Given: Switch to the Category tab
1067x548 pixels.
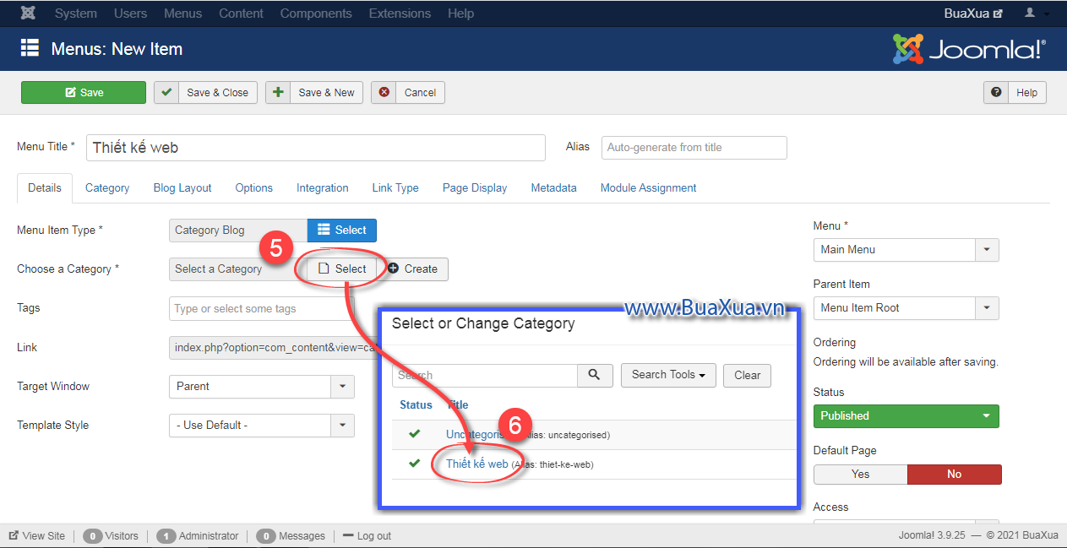Looking at the screenshot, I should (x=107, y=188).
